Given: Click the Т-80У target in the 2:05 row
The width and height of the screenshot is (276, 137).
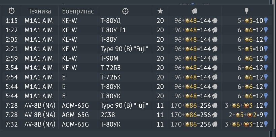Looking at the screenshot, I should coord(108,39).
